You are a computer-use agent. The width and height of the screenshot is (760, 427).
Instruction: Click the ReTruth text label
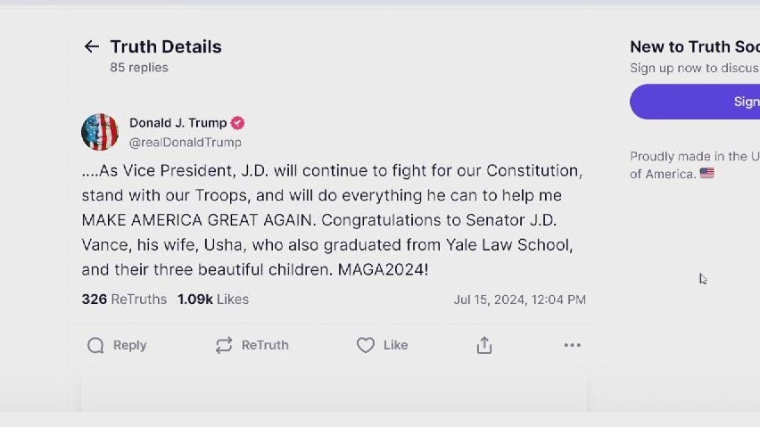coord(265,345)
